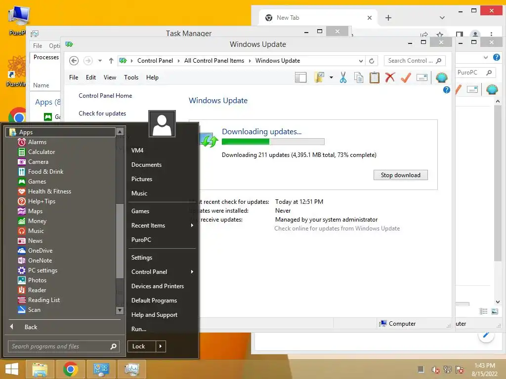Open View menu in Windows Update
The height and width of the screenshot is (379, 506).
[110, 77]
